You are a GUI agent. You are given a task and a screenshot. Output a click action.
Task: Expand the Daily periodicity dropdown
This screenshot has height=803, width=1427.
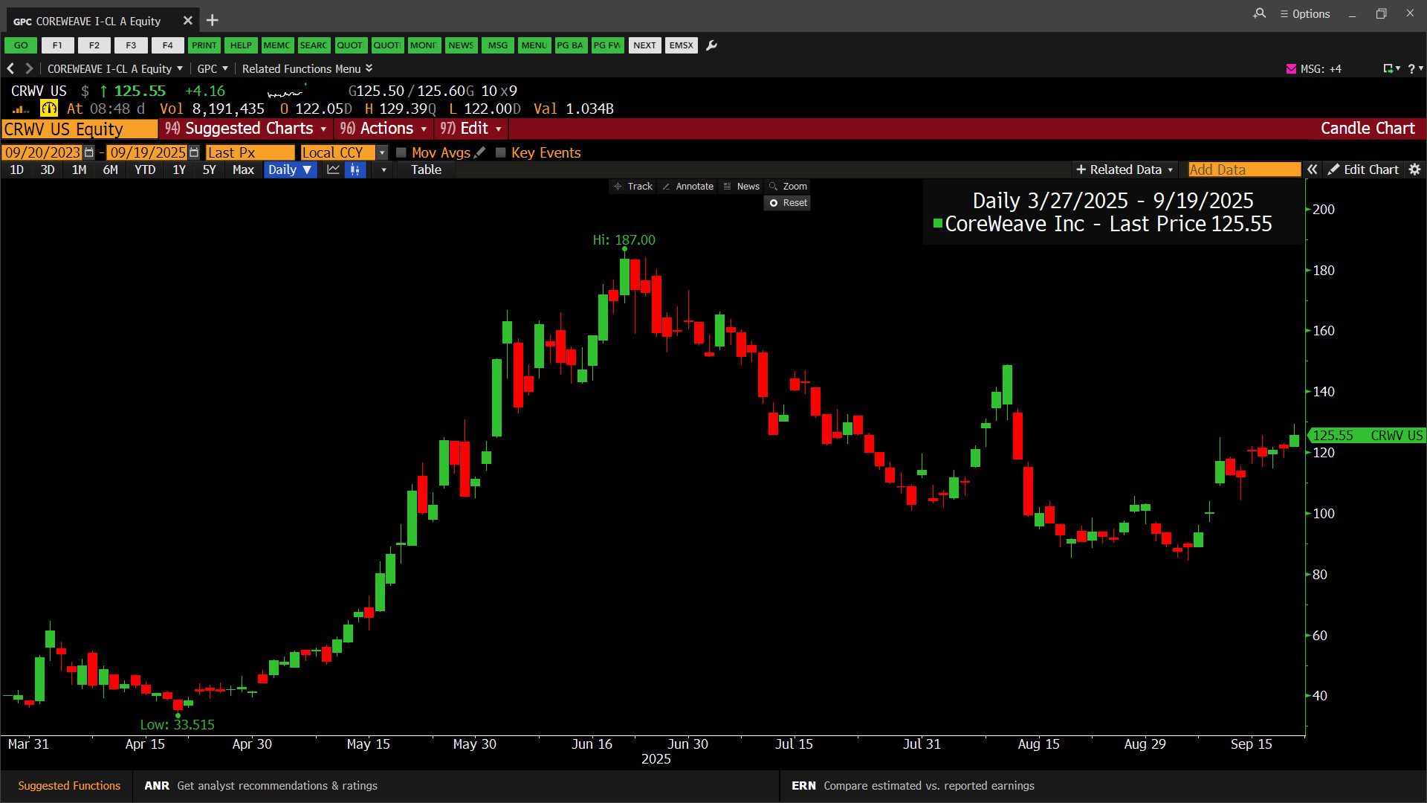[290, 170]
